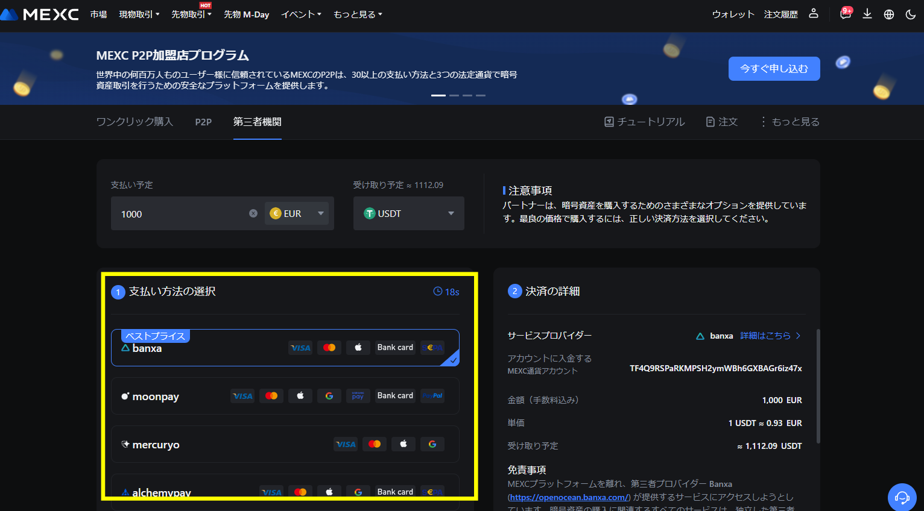This screenshot has height=511, width=924.
Task: Select the second banner carousel indicator
Action: (454, 95)
